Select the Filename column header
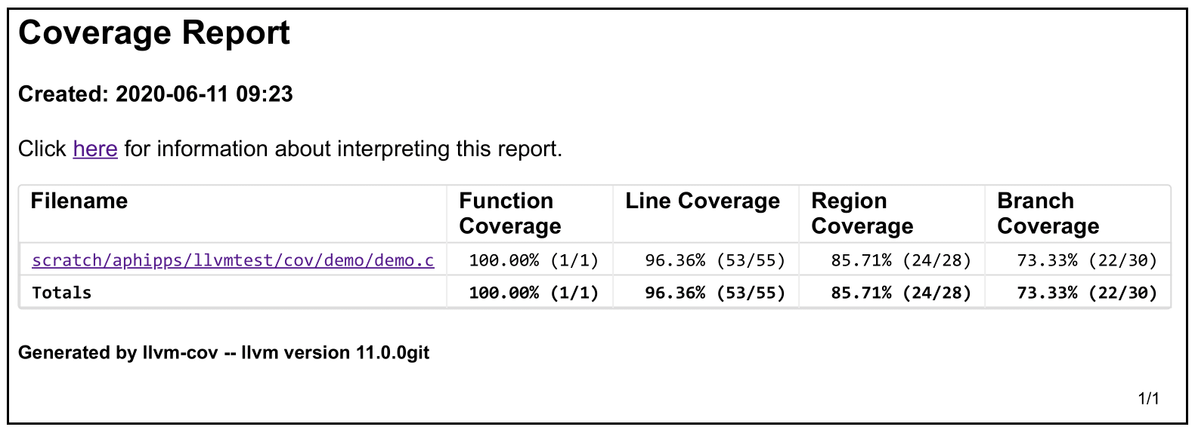 click(79, 201)
